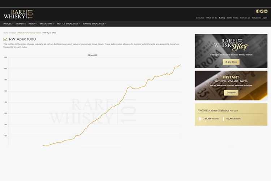Expand the Barrel Brokerage menu
The width and height of the screenshot is (271, 181).
pyautogui.click(x=95, y=24)
